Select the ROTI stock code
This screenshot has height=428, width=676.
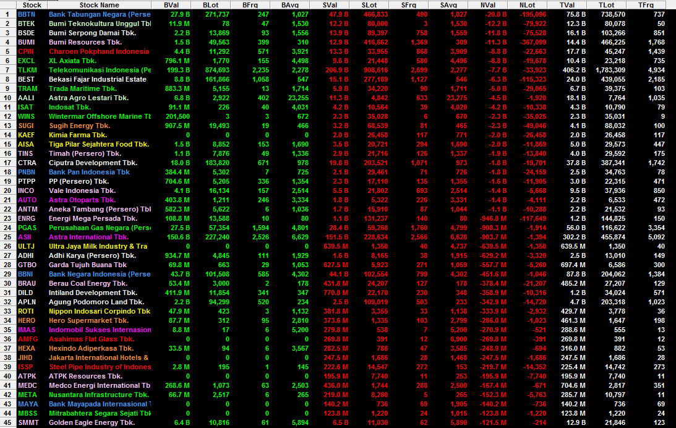click(x=26, y=311)
